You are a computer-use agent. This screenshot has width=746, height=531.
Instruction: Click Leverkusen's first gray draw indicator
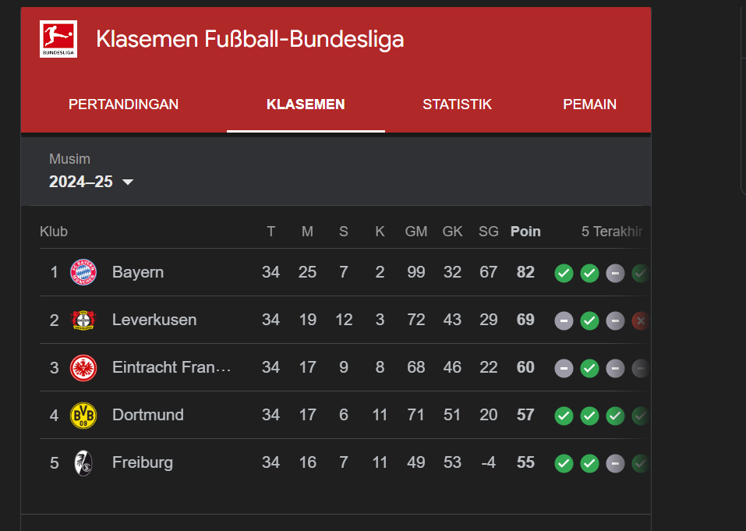tap(564, 320)
